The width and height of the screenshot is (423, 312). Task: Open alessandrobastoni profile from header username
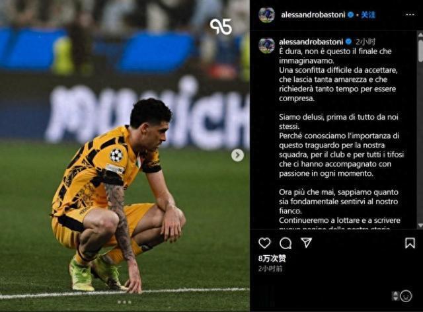(313, 15)
